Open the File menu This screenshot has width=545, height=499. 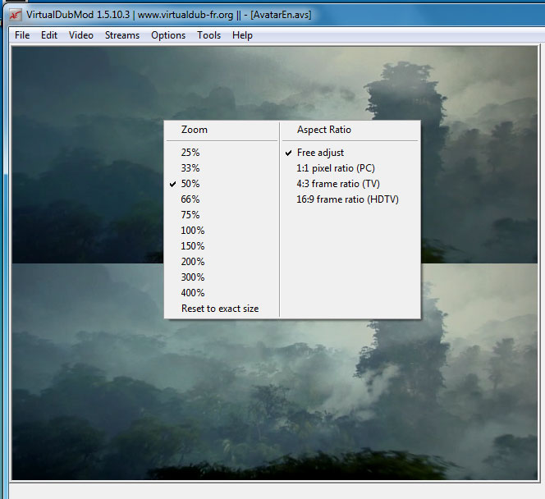click(x=22, y=35)
